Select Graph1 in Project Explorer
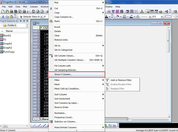 pyautogui.click(x=7, y=43)
